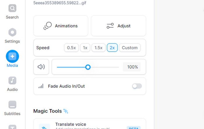Select the blue Media plus icon
The width and height of the screenshot is (204, 129).
pos(12,56)
